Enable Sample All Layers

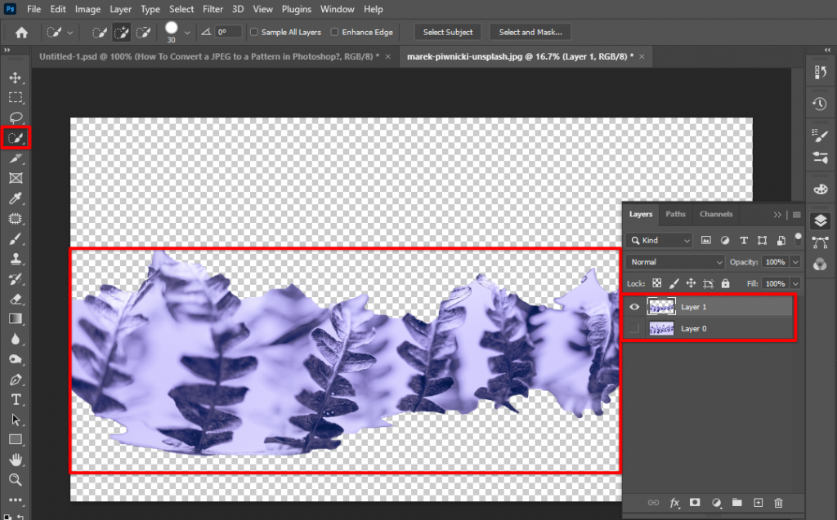[x=253, y=32]
